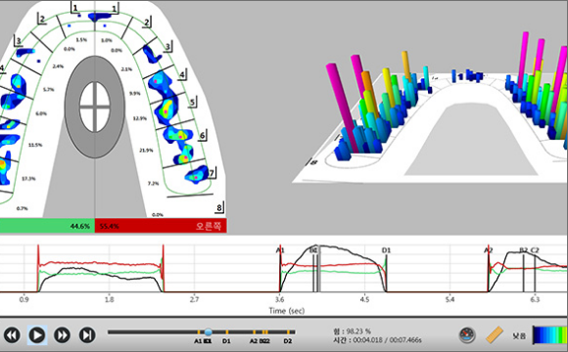
Task: Open the gauge meter icon
Action: pyautogui.click(x=467, y=335)
